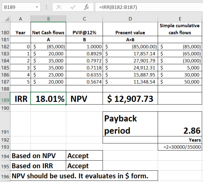
Task: Click the 'Based on IRR' cell
Action: click(38, 166)
